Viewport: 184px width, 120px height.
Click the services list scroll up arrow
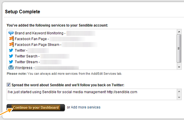(179, 32)
